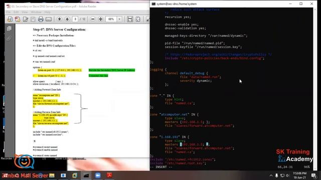Click the microphone icon in system tray
The image size is (321, 180).
[x=276, y=175]
